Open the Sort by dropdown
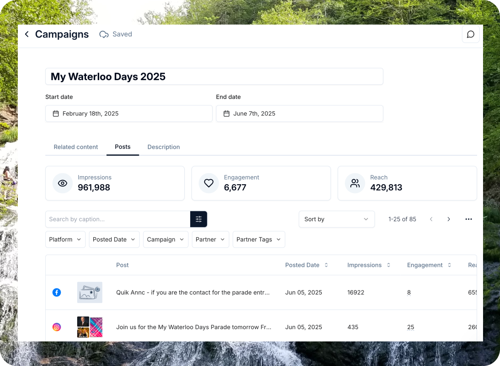The image size is (500, 366). click(x=336, y=219)
